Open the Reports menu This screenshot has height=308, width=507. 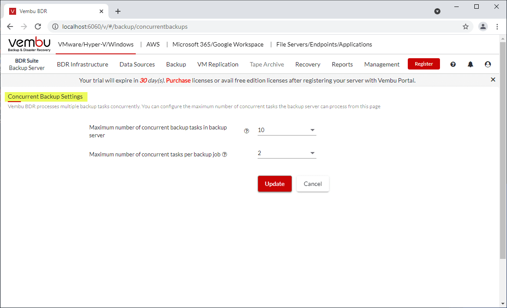[342, 64]
